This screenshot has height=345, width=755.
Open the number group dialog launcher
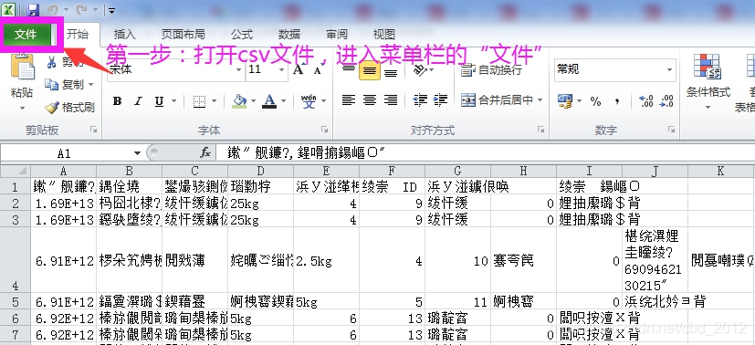(x=671, y=130)
